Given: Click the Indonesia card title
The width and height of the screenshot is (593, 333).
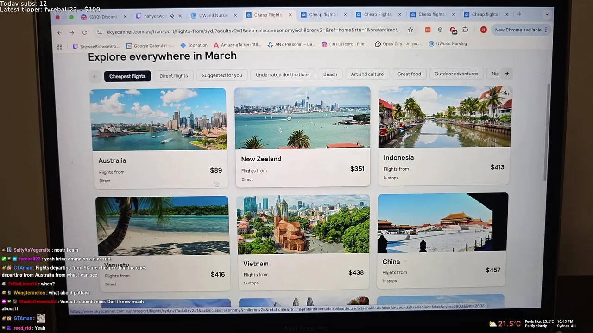Looking at the screenshot, I should point(398,158).
